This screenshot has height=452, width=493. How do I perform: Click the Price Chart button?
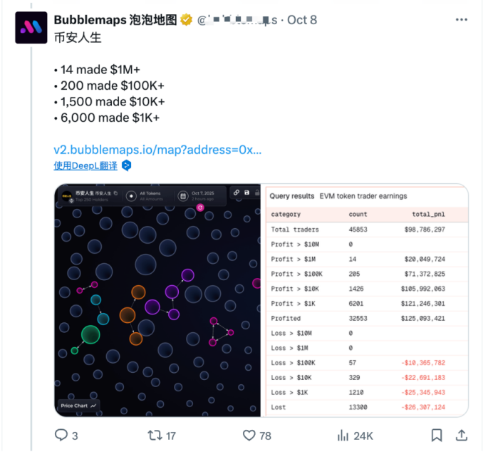(x=78, y=406)
